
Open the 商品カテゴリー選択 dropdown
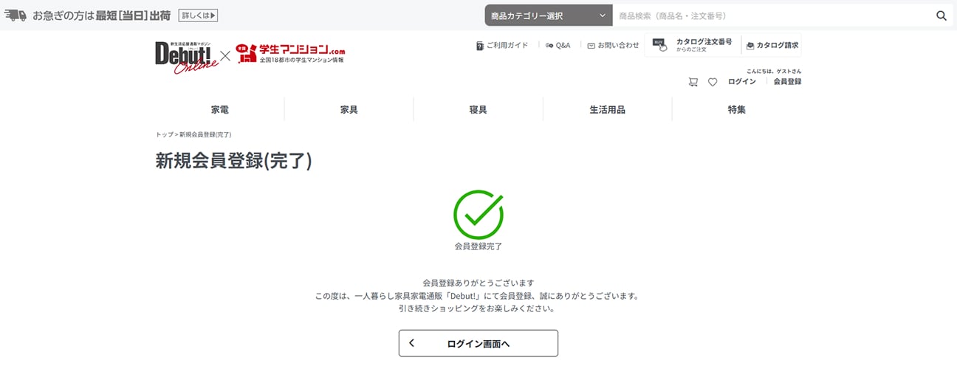coord(549,15)
